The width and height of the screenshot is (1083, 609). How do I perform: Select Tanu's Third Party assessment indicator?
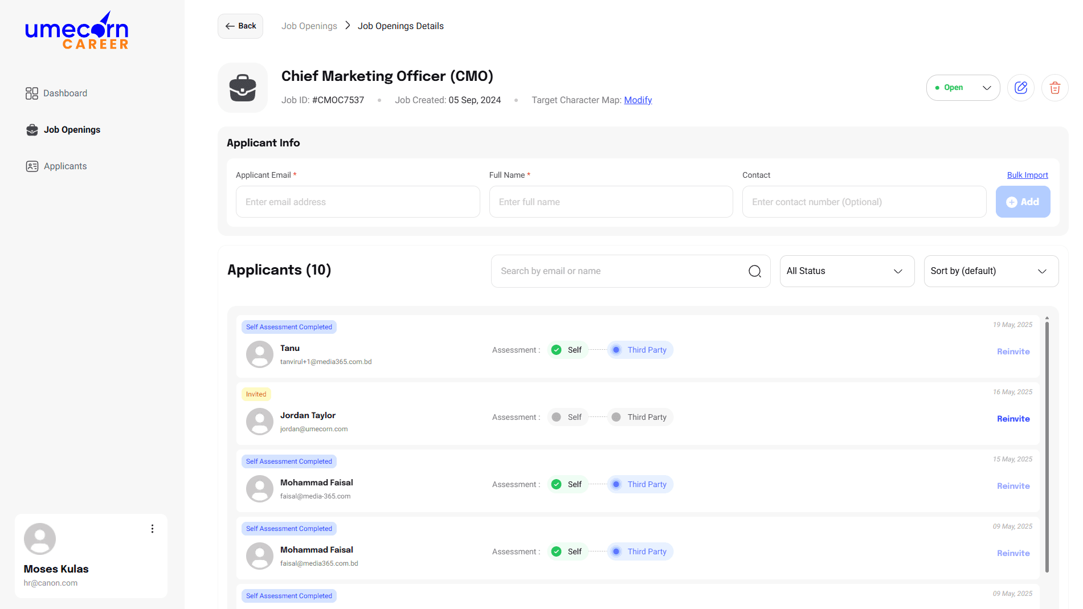pyautogui.click(x=640, y=350)
